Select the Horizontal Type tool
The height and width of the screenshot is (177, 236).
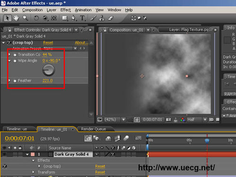coord(82,18)
